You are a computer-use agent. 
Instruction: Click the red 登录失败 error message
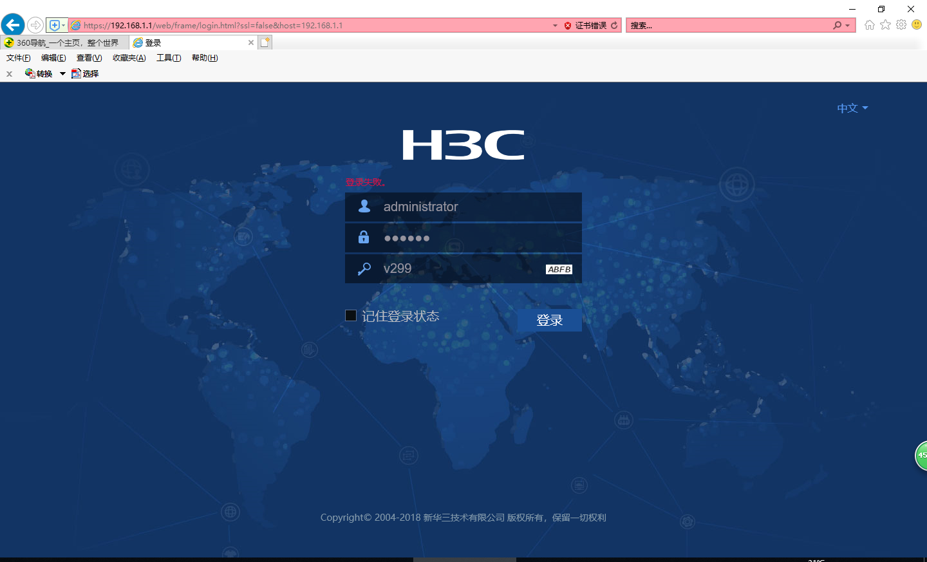tap(366, 182)
